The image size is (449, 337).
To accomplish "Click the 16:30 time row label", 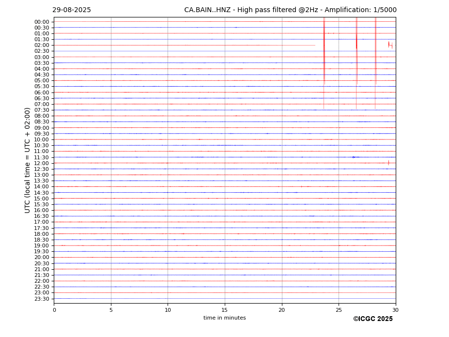I will [42, 216].
